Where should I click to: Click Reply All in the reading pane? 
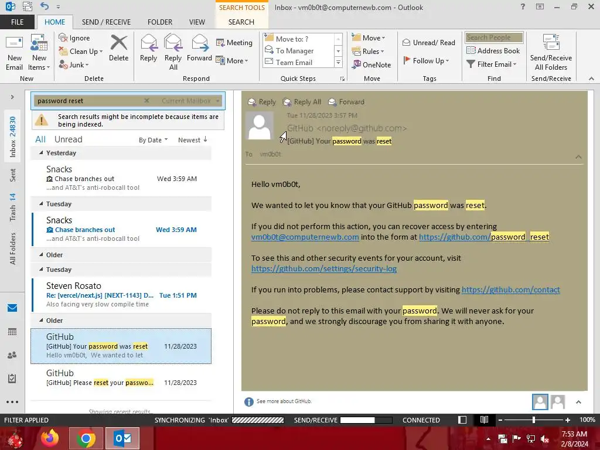[302, 102]
